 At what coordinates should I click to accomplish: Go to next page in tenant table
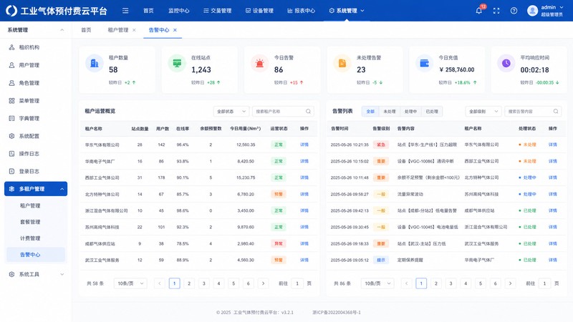(263, 283)
